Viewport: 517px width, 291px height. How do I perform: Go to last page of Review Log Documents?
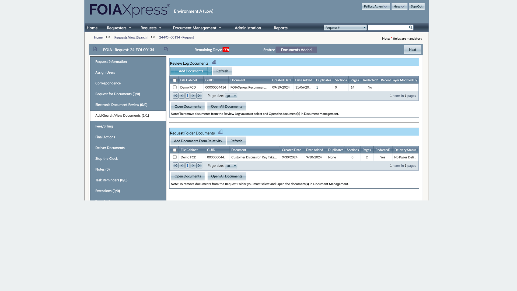(x=199, y=95)
